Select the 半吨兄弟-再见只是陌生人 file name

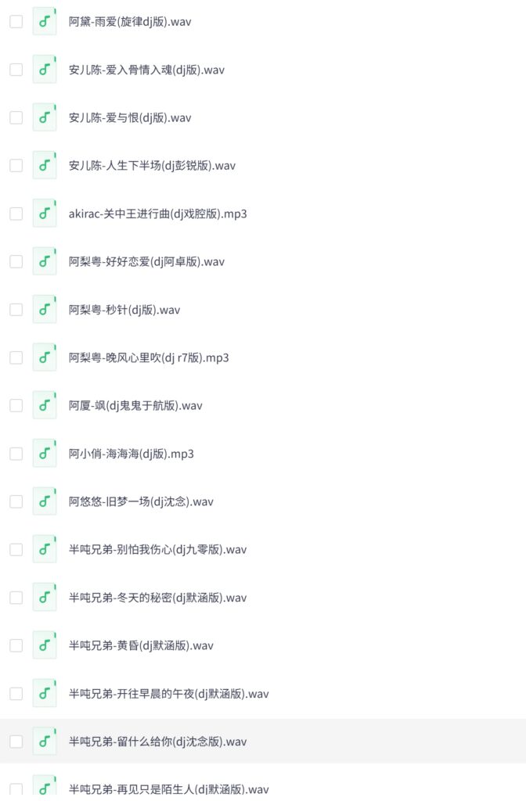pos(168,789)
